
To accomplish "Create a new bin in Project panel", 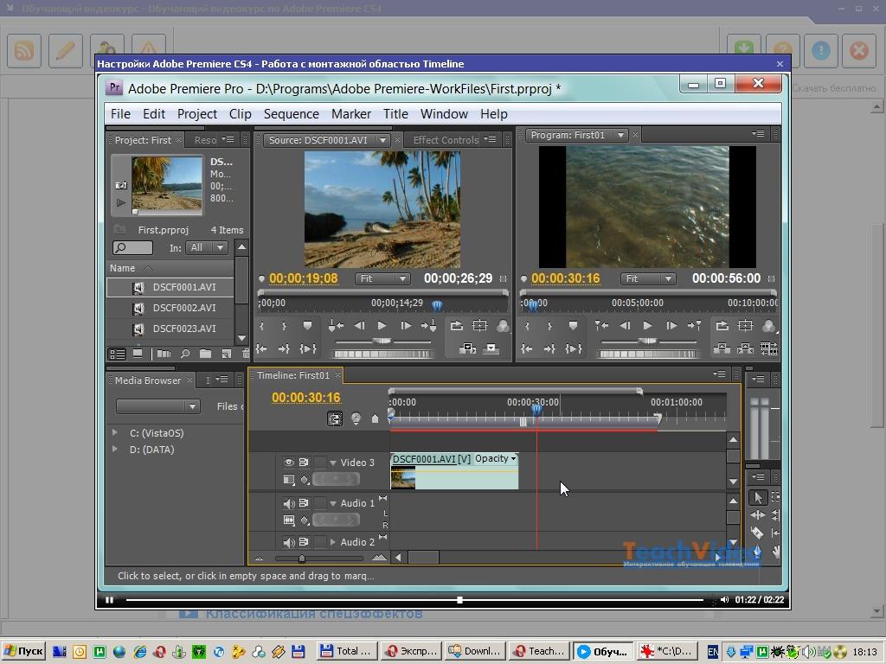I will [205, 354].
